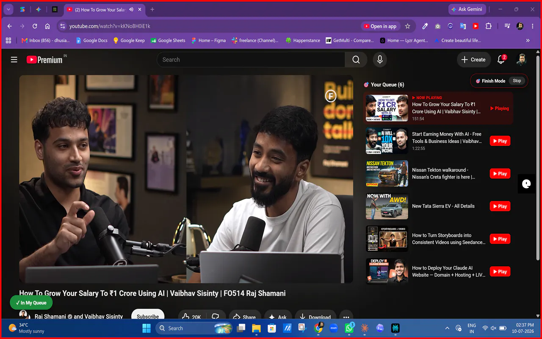Open the Chrome apps grid in bookmarks bar
The image size is (542, 339).
pyautogui.click(x=8, y=40)
